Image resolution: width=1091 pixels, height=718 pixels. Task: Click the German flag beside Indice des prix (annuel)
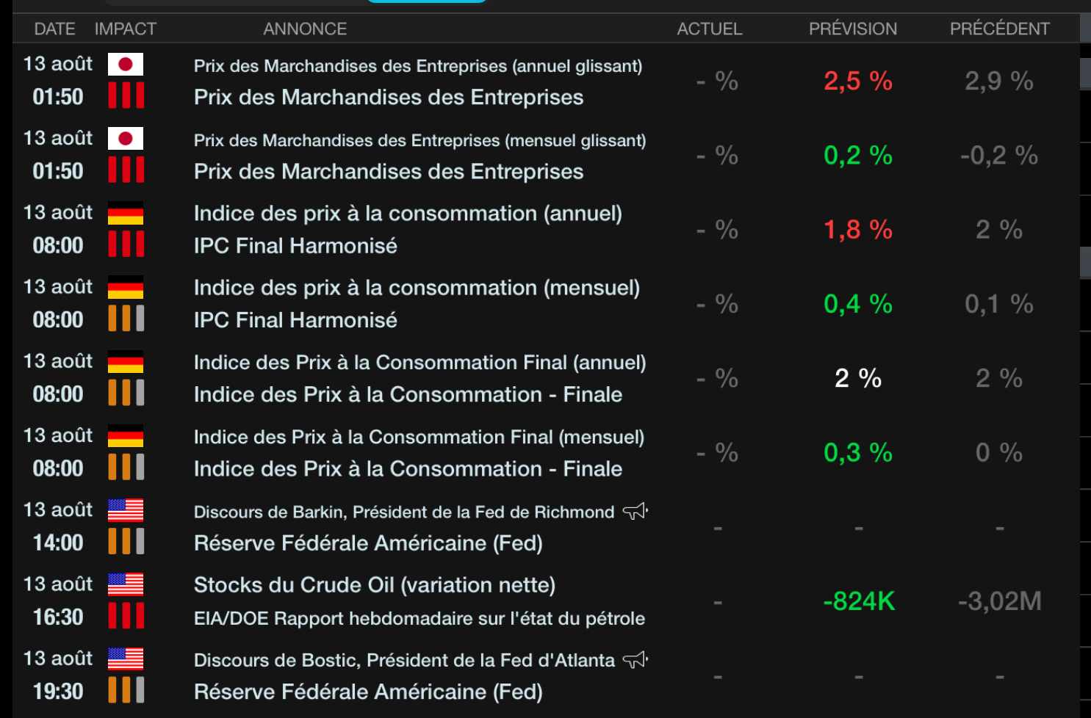point(126,213)
